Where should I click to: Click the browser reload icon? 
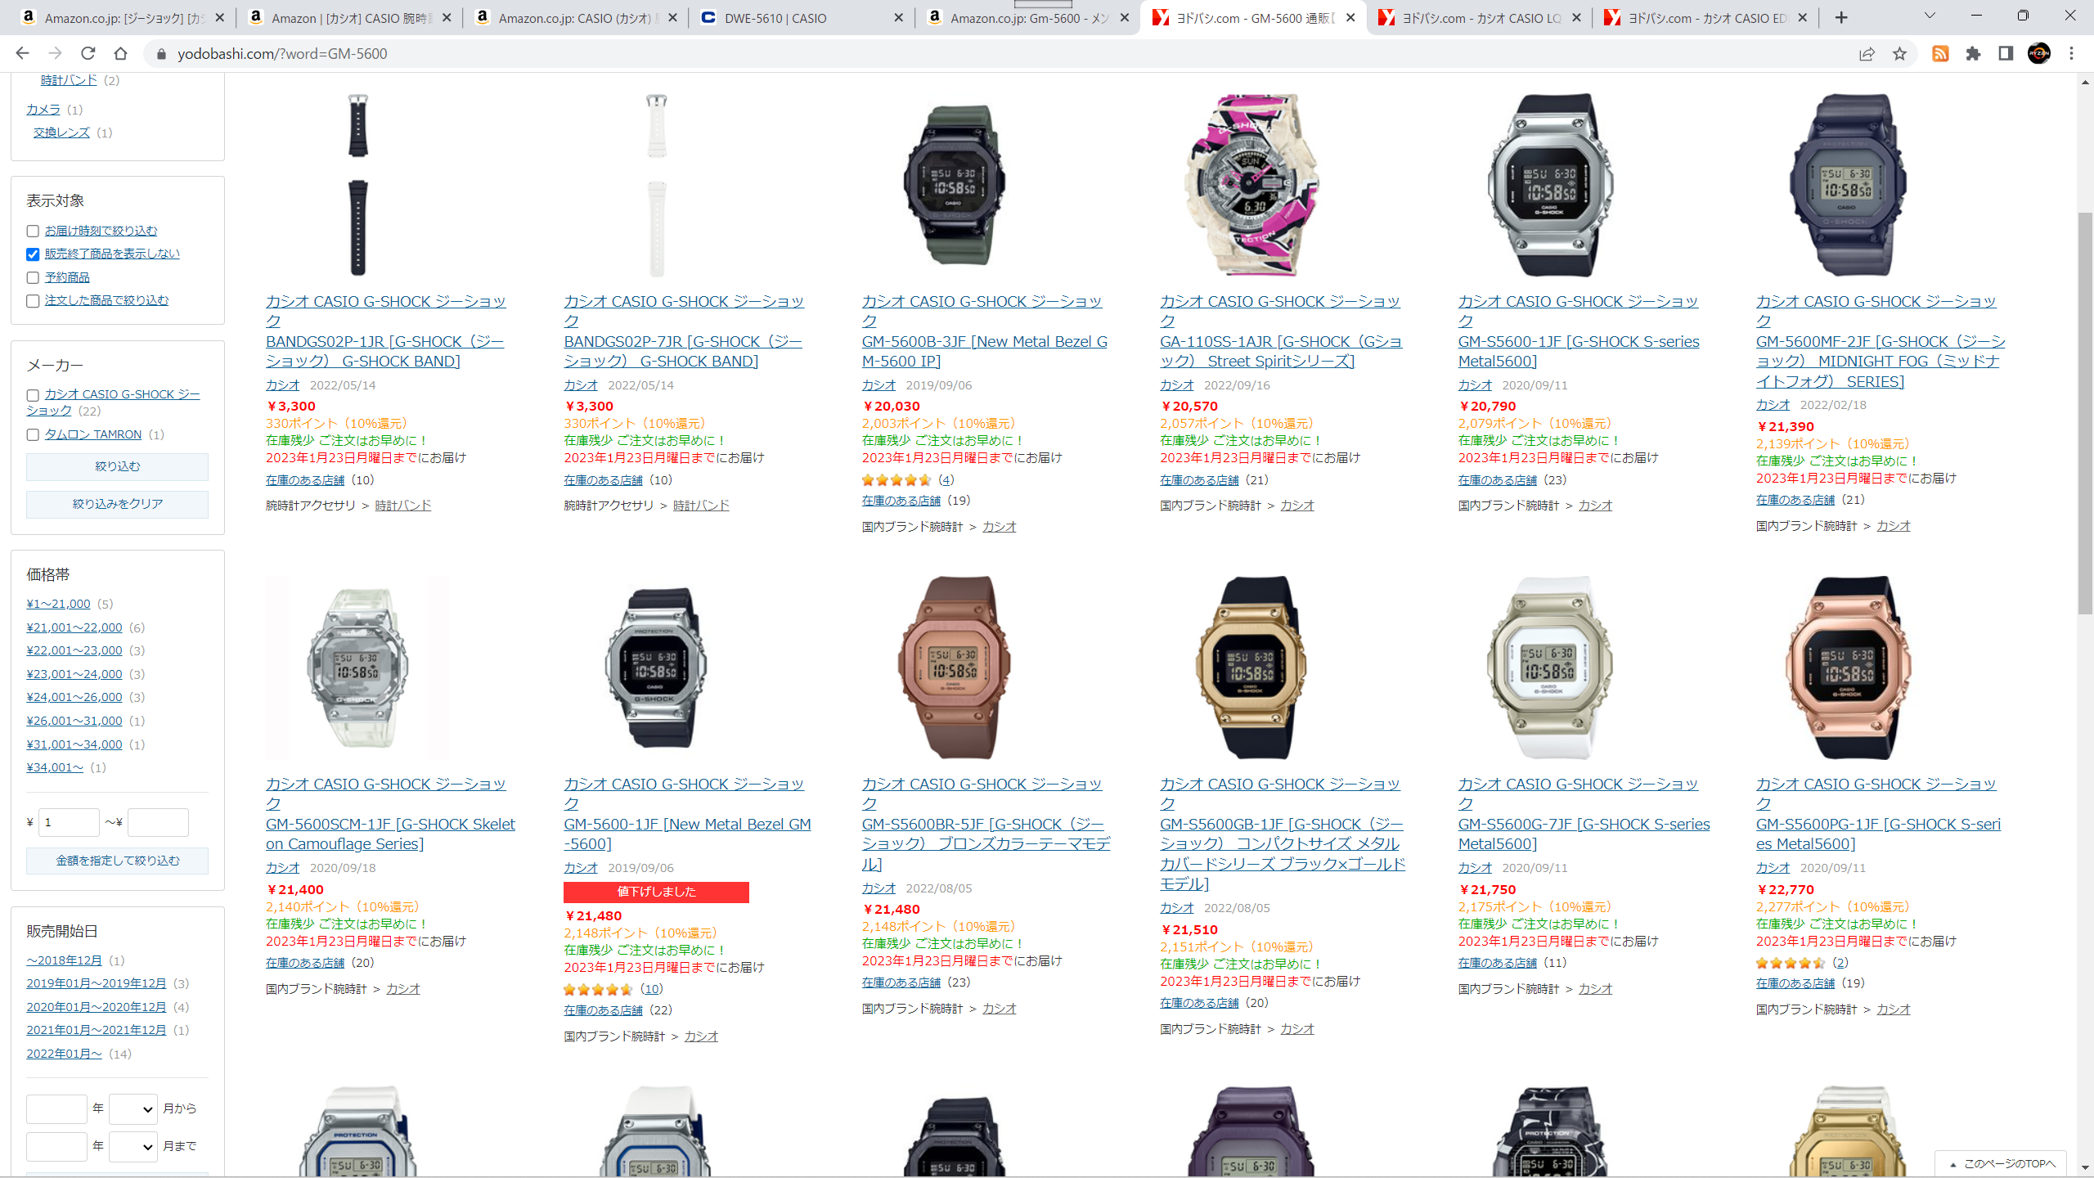tap(88, 53)
